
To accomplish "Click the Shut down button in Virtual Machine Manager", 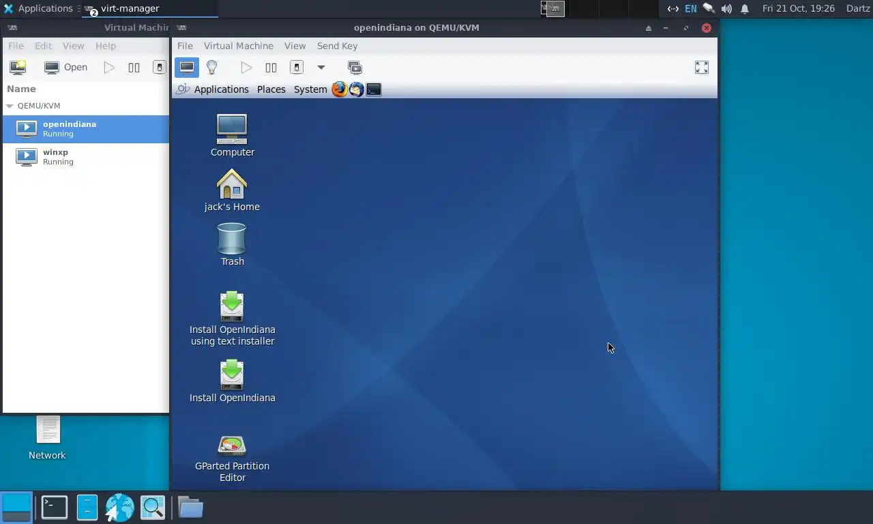I will (159, 67).
